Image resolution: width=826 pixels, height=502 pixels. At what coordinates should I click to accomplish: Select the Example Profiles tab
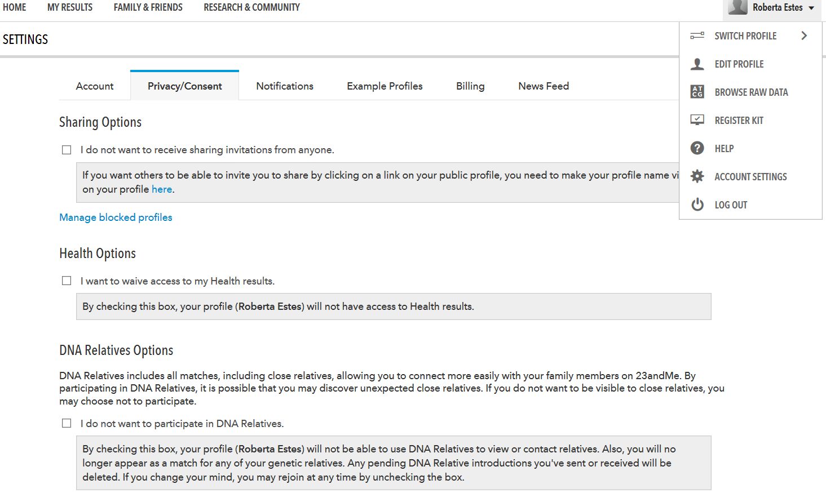coord(385,86)
